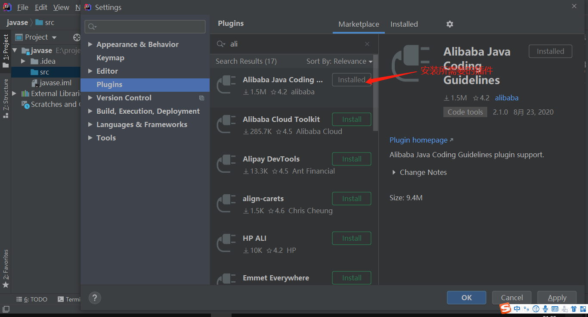Expand External Libraries node

click(x=15, y=93)
